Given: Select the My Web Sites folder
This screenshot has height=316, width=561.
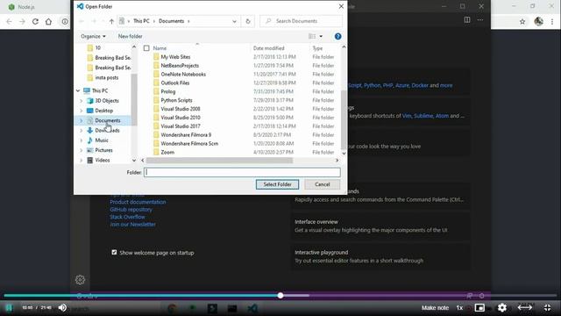Looking at the screenshot, I should click(175, 56).
